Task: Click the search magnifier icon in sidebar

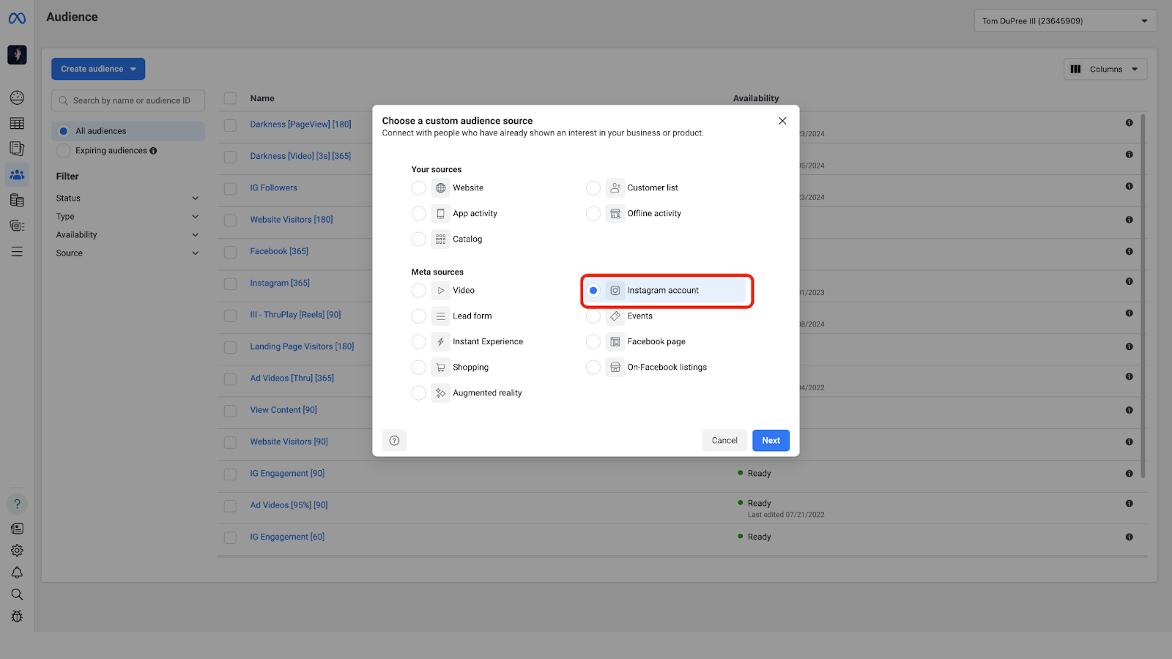Action: [x=17, y=595]
